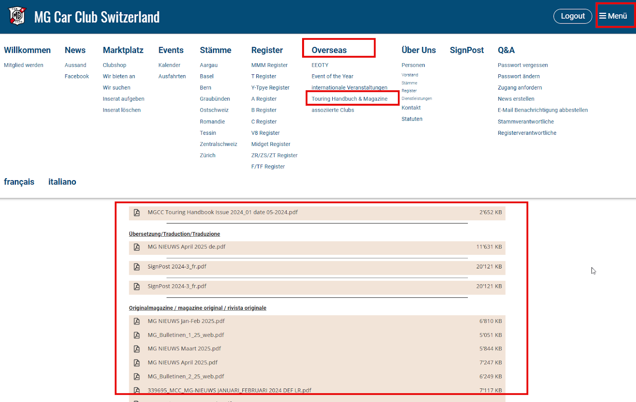Click PDF icon for MG NIEUWS Maart 2025.pdf
The height and width of the screenshot is (402, 636).
point(137,349)
